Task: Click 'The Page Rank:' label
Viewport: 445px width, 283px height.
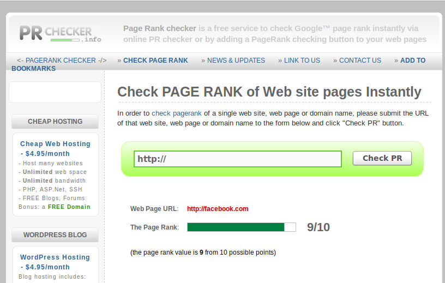Action: [155, 227]
